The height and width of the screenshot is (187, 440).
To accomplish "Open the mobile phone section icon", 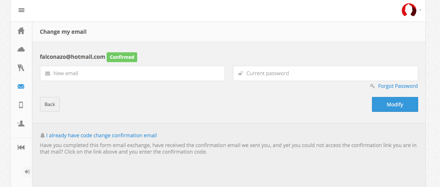I will coord(21,105).
